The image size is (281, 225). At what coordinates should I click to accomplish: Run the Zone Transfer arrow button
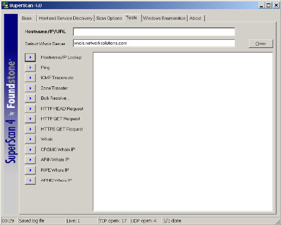30,88
